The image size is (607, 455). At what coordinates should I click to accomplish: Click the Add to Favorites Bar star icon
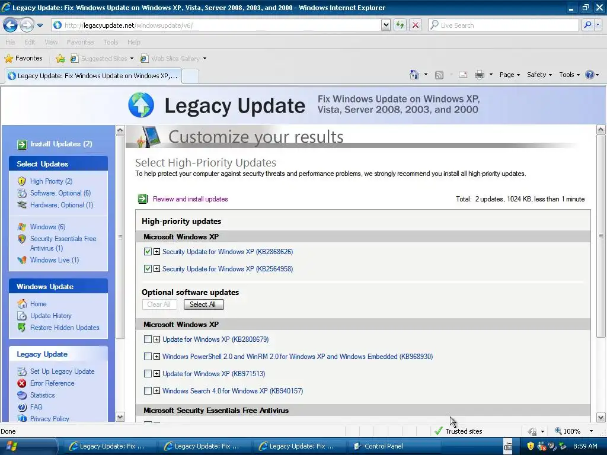(60, 59)
